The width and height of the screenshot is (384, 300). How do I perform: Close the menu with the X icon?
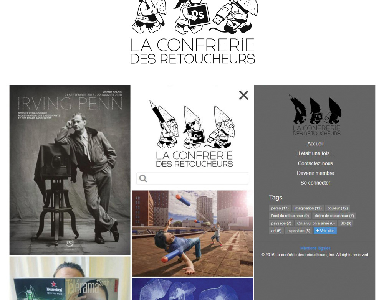[x=243, y=95]
